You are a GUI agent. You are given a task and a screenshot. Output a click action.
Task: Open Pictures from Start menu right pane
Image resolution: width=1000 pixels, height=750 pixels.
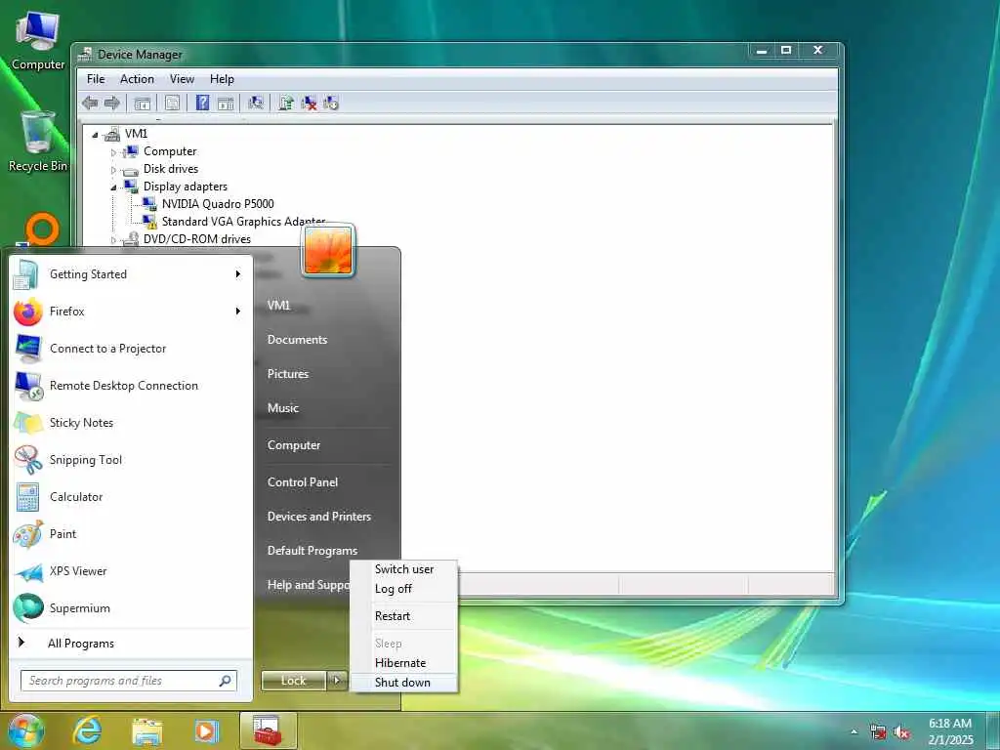288,374
